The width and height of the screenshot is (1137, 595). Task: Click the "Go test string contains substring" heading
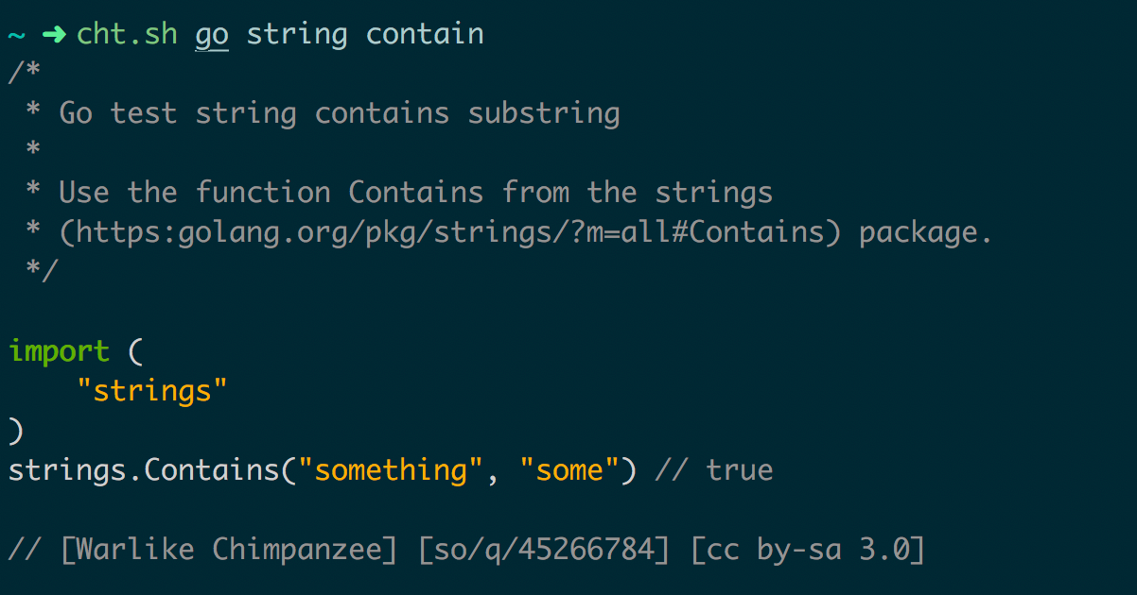tap(339, 113)
